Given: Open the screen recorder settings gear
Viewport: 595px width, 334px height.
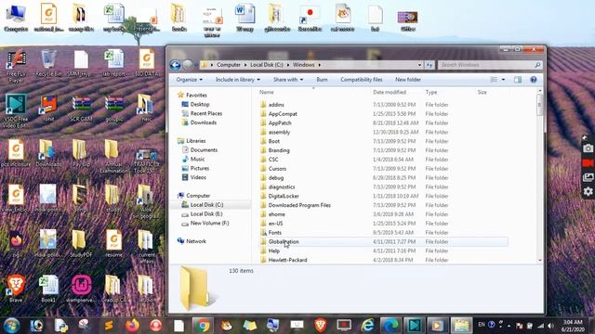Looking at the screenshot, I should coord(588,192).
